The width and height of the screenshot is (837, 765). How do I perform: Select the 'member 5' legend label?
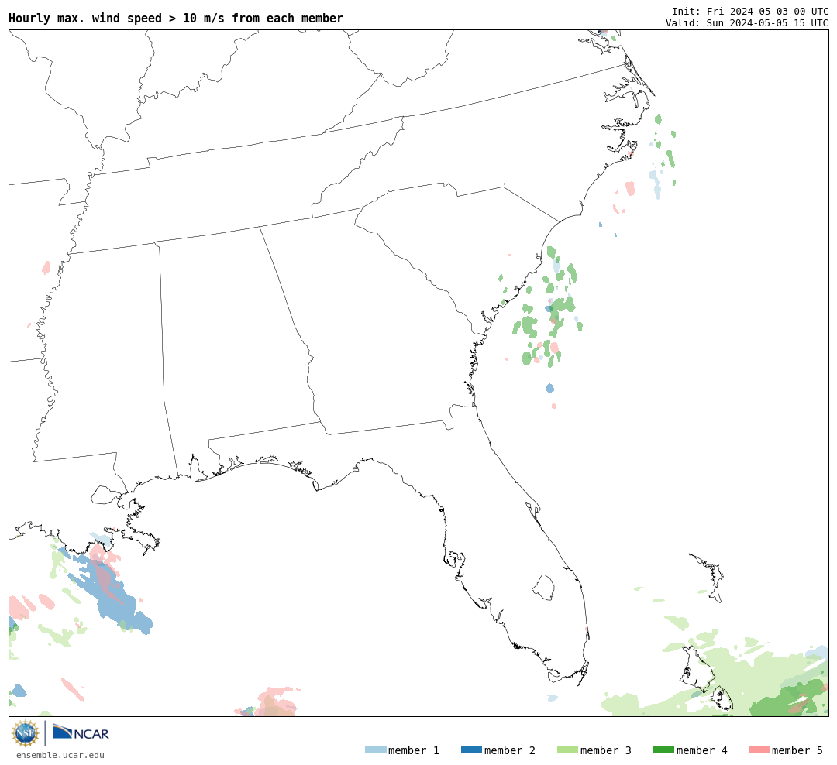[797, 750]
